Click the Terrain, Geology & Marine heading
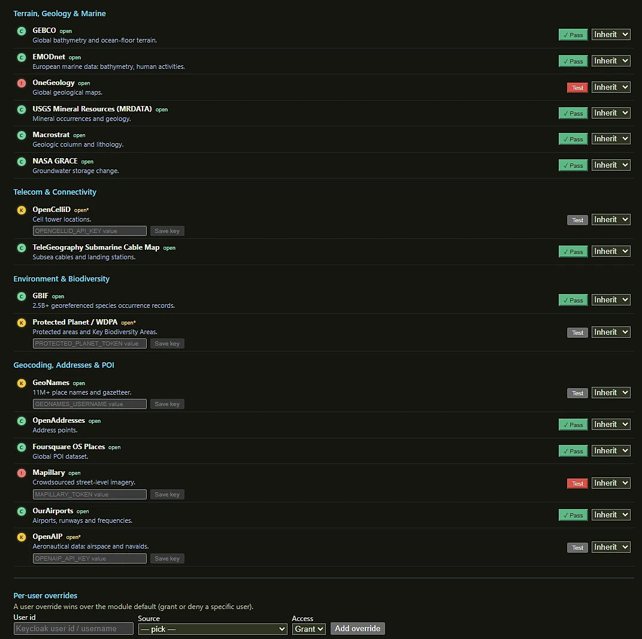 pos(59,14)
